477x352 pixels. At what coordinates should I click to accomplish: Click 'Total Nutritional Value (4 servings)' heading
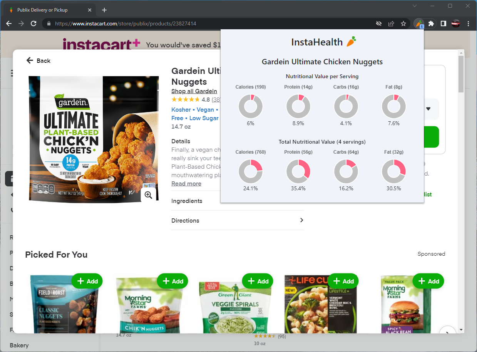322,142
